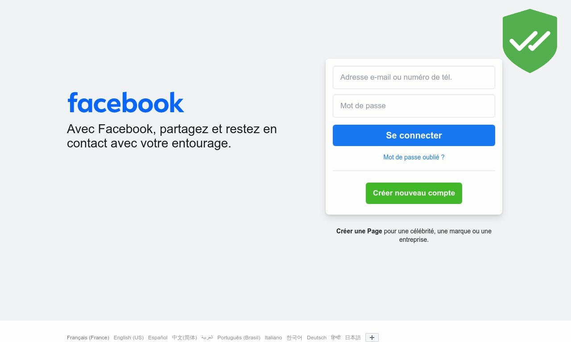Viewport: 571px width, 342px height.
Task: Switch language to English (US)
Action: (128, 338)
